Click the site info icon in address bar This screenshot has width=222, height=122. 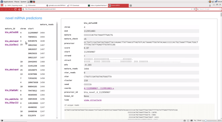[x=23, y=9]
